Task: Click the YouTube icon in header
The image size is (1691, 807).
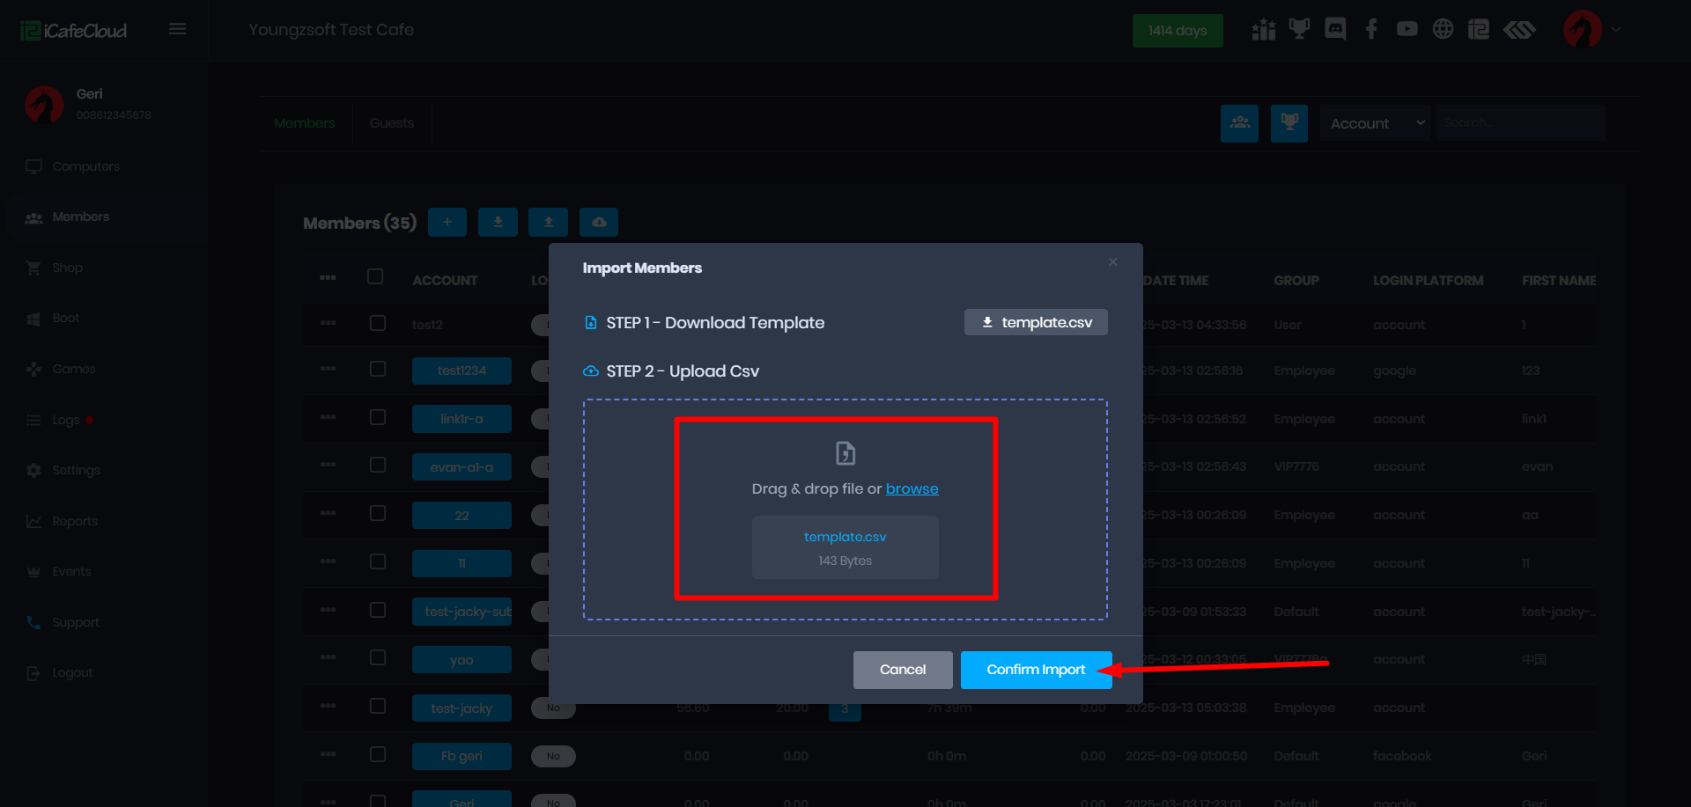Action: point(1407,30)
